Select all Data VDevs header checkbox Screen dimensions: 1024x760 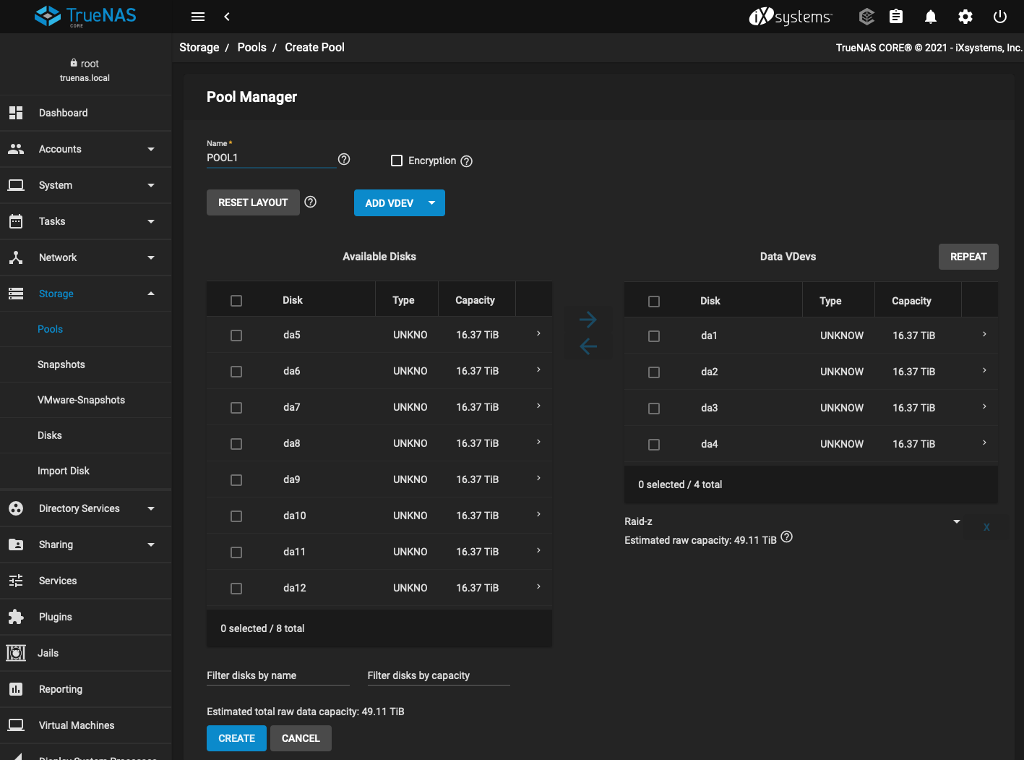(654, 302)
